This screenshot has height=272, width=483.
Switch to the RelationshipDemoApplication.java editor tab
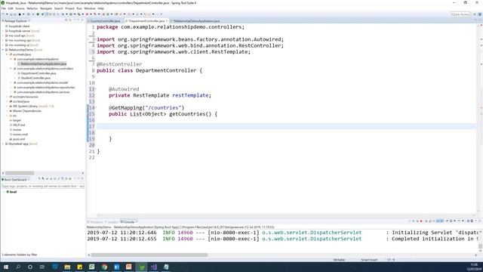(196, 21)
